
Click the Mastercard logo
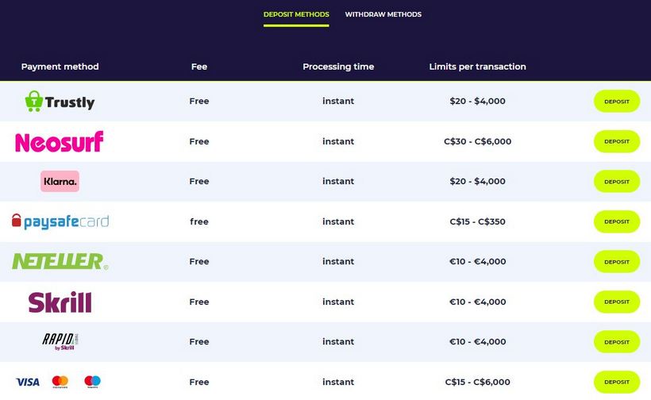(x=60, y=382)
